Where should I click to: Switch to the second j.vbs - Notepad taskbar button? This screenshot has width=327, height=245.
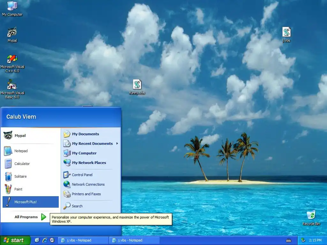pos(134,240)
